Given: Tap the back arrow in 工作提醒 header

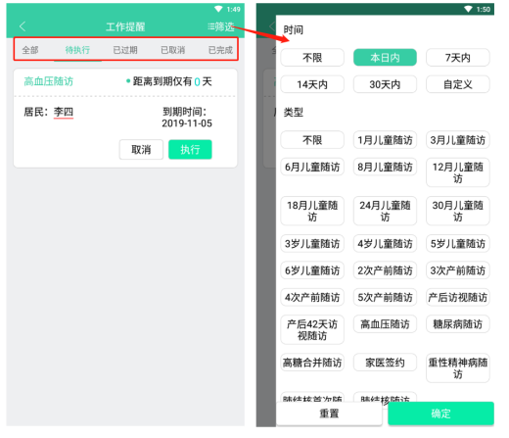Looking at the screenshot, I should (x=23, y=26).
